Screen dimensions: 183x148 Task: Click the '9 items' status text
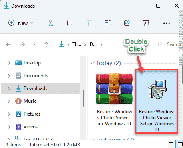click(13, 145)
